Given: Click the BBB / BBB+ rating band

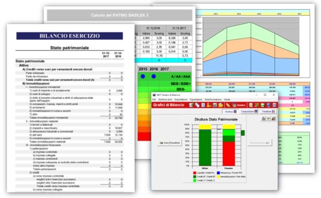Looking at the screenshot, I should pyautogui.click(x=165, y=83).
